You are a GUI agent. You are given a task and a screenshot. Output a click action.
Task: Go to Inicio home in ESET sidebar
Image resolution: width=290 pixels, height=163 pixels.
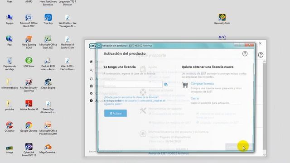[x=91, y=62]
